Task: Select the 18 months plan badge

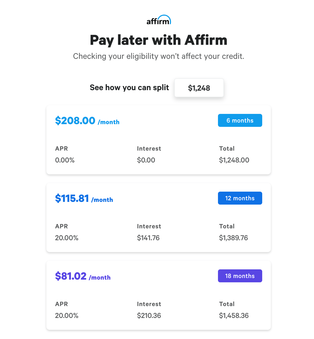Action: [x=240, y=276]
